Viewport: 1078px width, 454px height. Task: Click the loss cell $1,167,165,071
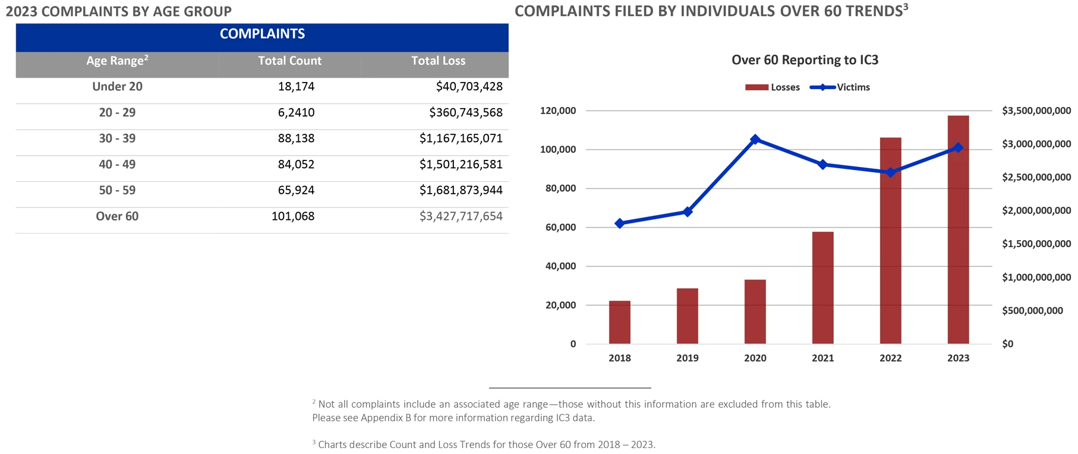pyautogui.click(x=461, y=138)
